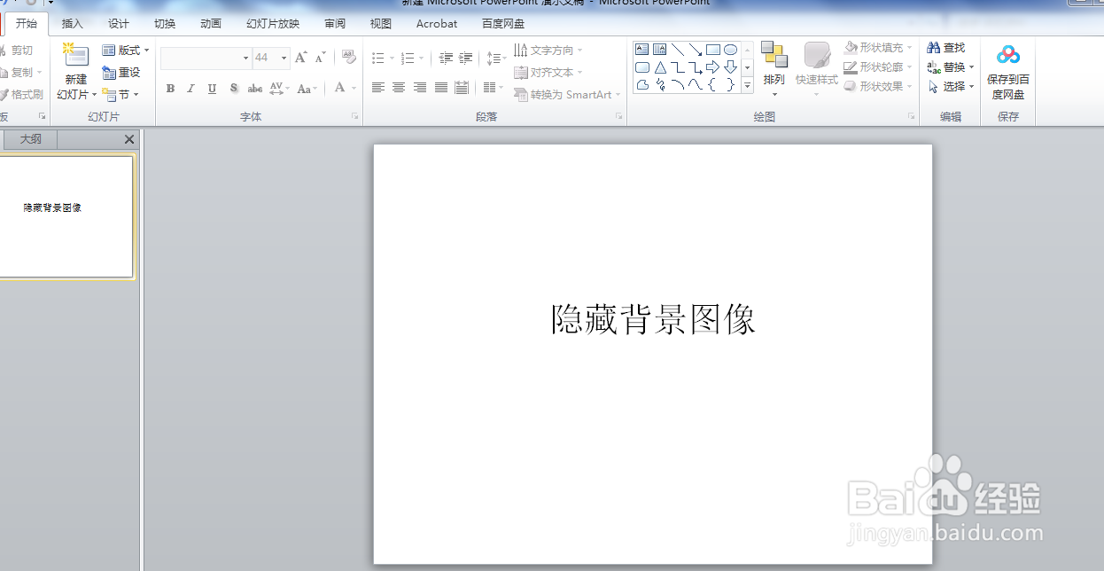Toggle underline formatting
This screenshot has width=1104, height=571.
pyautogui.click(x=211, y=88)
